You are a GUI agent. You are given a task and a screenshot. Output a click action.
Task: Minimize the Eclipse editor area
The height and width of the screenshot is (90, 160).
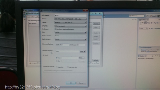click(x=133, y=19)
